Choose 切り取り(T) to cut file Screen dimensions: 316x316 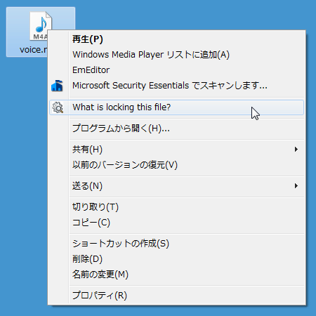click(x=176, y=207)
